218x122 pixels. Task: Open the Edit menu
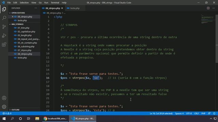[15, 3]
